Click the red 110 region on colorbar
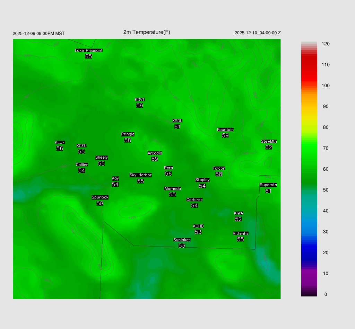 click(309, 65)
